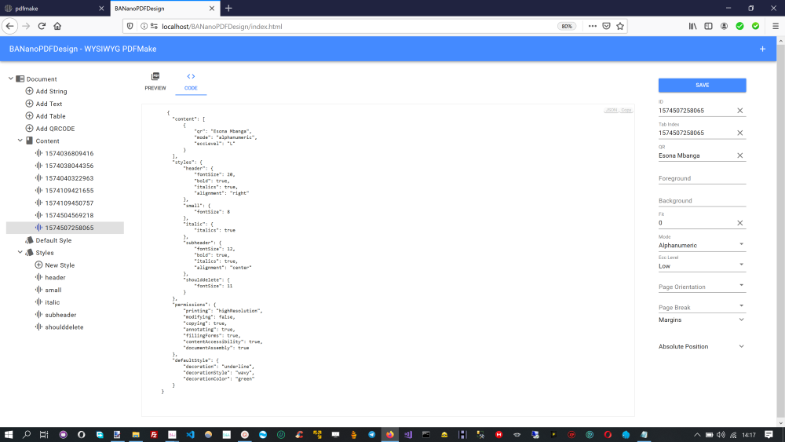This screenshot has width=785, height=442.
Task: Click the JSON button in code panel
Action: [612, 110]
